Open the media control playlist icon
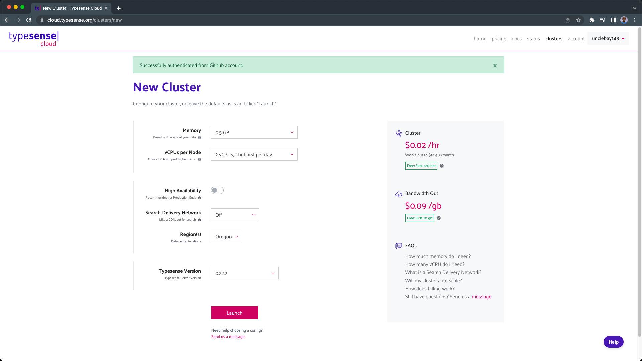The width and height of the screenshot is (642, 361). coord(603,20)
